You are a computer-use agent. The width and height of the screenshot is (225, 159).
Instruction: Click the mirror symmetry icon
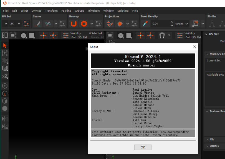(x=5, y=119)
